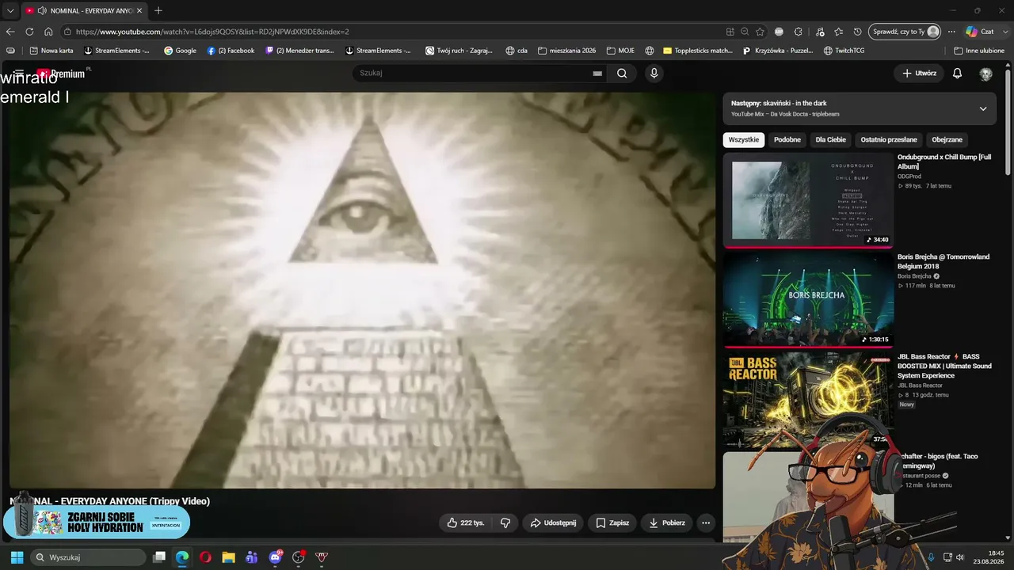Click the zoom out magnifier in address bar
The height and width of the screenshot is (570, 1014).
(x=745, y=32)
